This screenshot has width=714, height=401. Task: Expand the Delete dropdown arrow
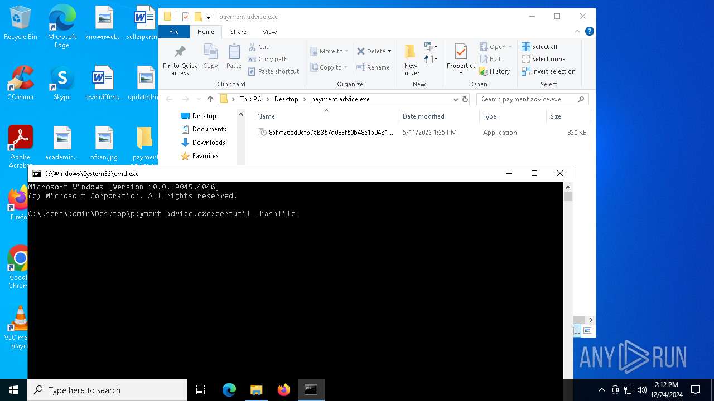pyautogui.click(x=389, y=51)
